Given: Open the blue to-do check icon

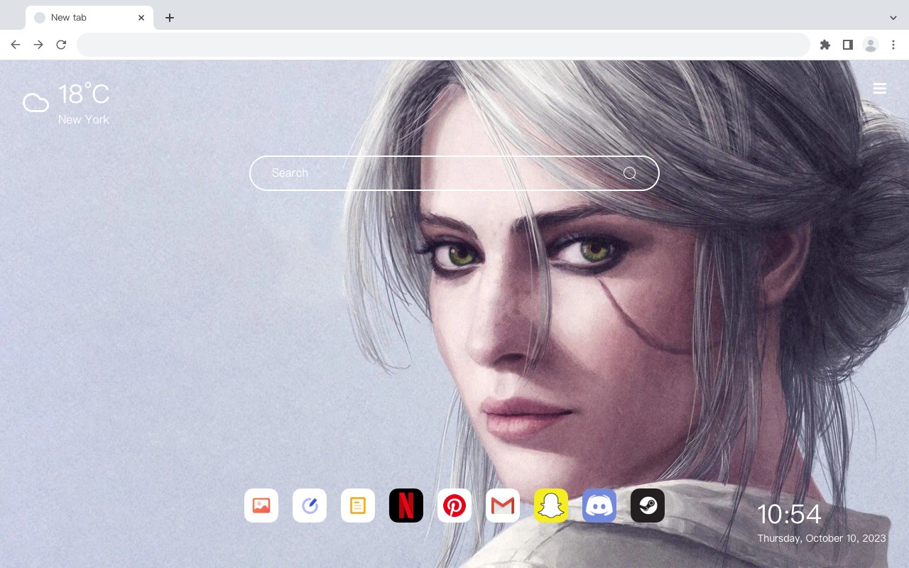Looking at the screenshot, I should pos(310,506).
